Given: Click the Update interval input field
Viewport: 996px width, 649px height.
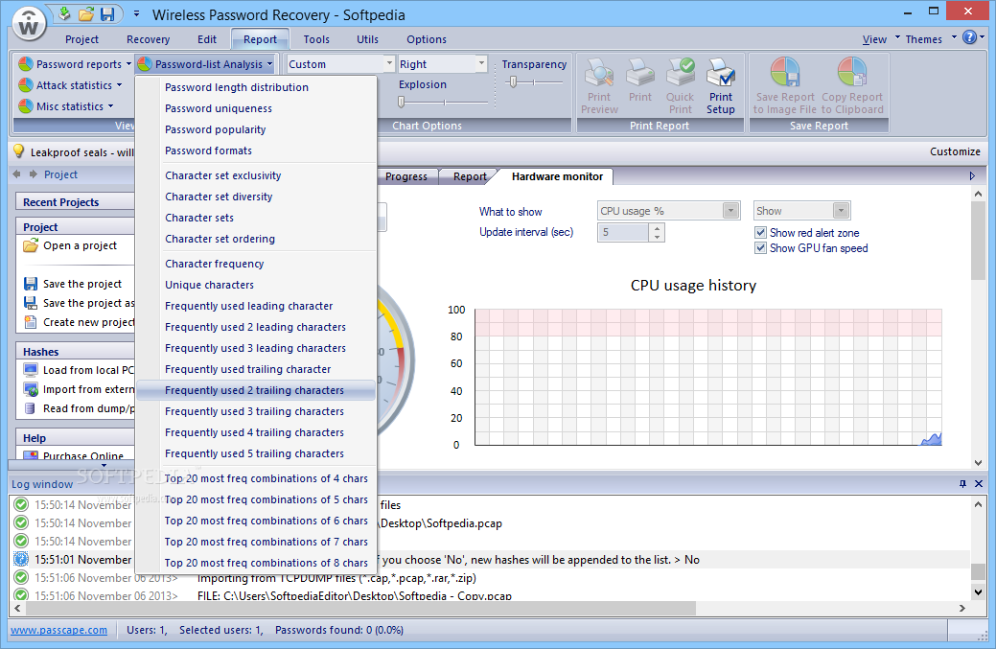Looking at the screenshot, I should (x=623, y=232).
